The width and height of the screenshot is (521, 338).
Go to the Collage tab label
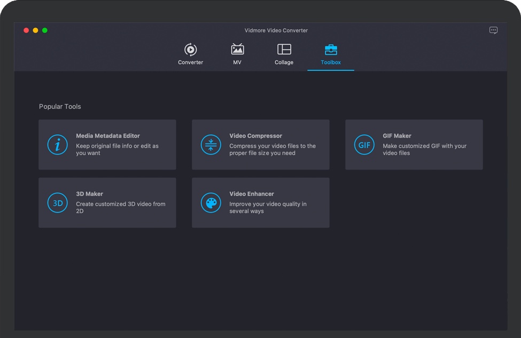coord(284,62)
